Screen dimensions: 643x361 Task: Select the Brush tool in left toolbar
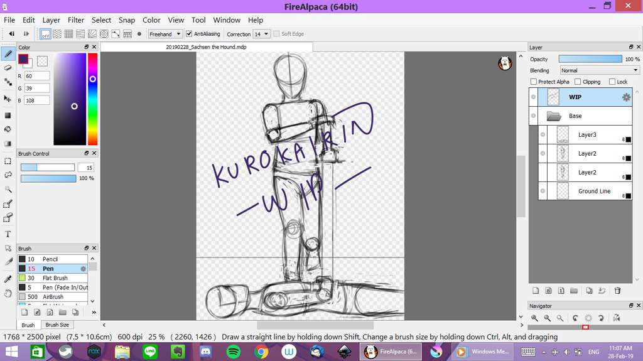pos(8,54)
